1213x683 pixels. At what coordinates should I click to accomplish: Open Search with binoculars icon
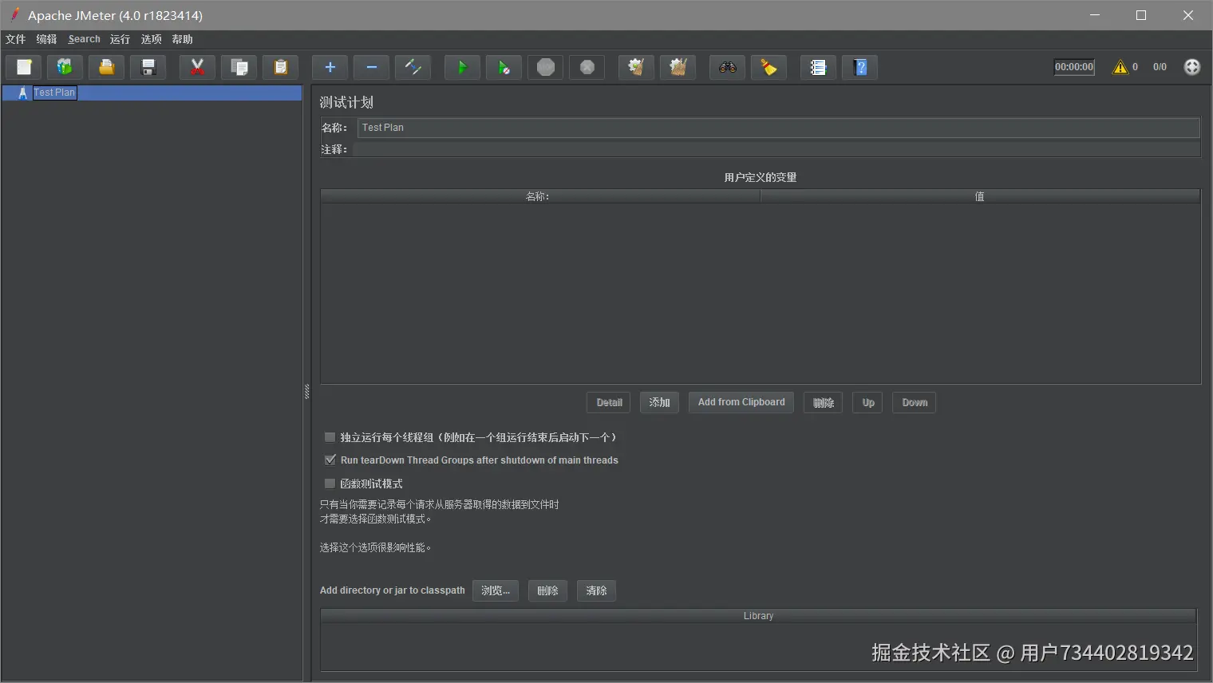pos(728,68)
